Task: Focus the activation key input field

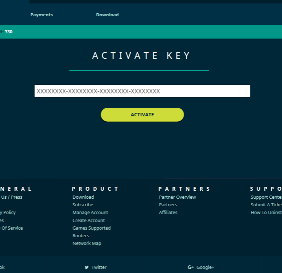Action: tap(142, 91)
